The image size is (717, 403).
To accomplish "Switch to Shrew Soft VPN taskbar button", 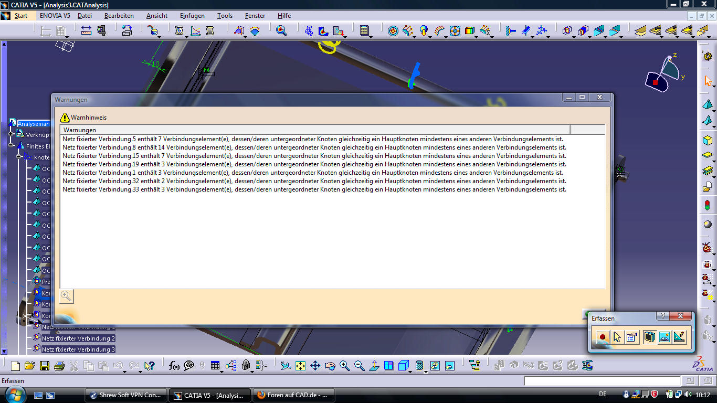I will (x=126, y=395).
